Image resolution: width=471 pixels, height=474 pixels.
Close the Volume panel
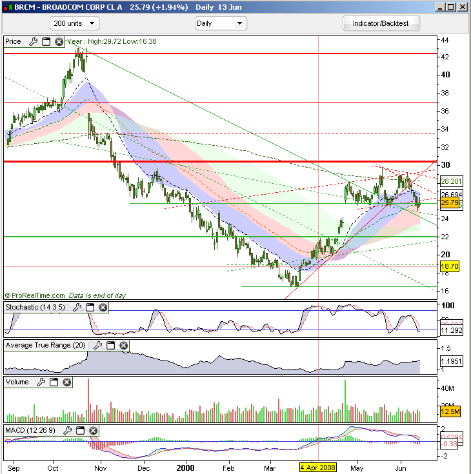tap(66, 382)
